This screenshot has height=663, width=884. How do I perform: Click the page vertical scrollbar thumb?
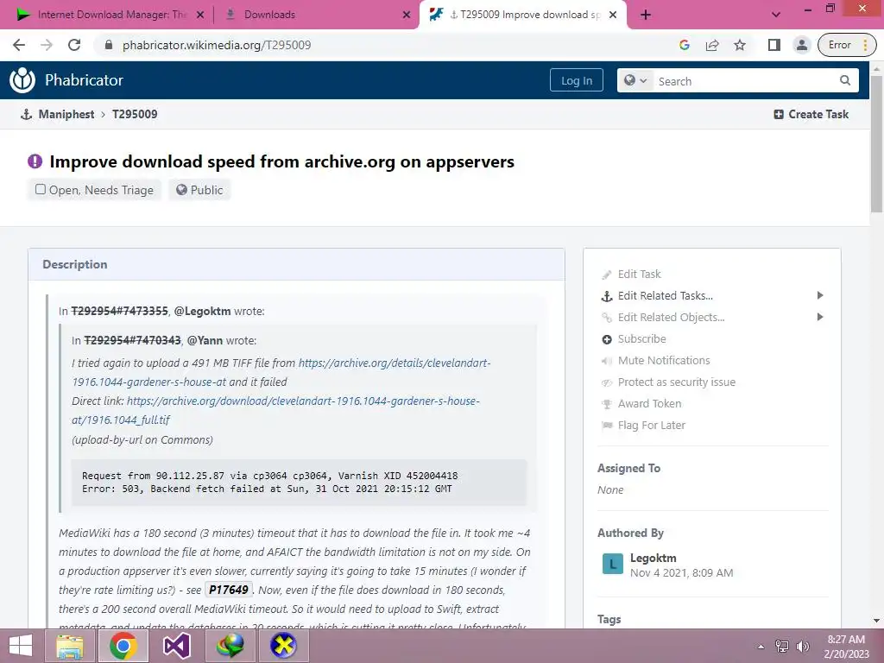click(x=877, y=144)
